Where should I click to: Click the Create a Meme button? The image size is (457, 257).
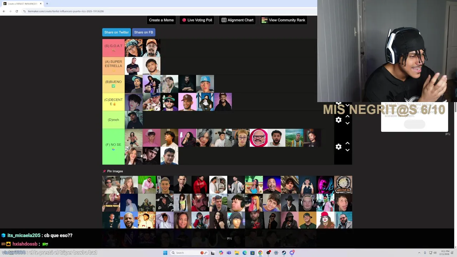[x=161, y=20]
